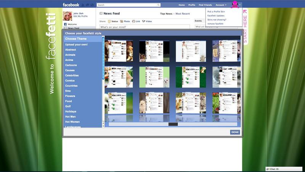Open the dropdown arrow beside the mascot
305x172 pixels.
pos(240,5)
